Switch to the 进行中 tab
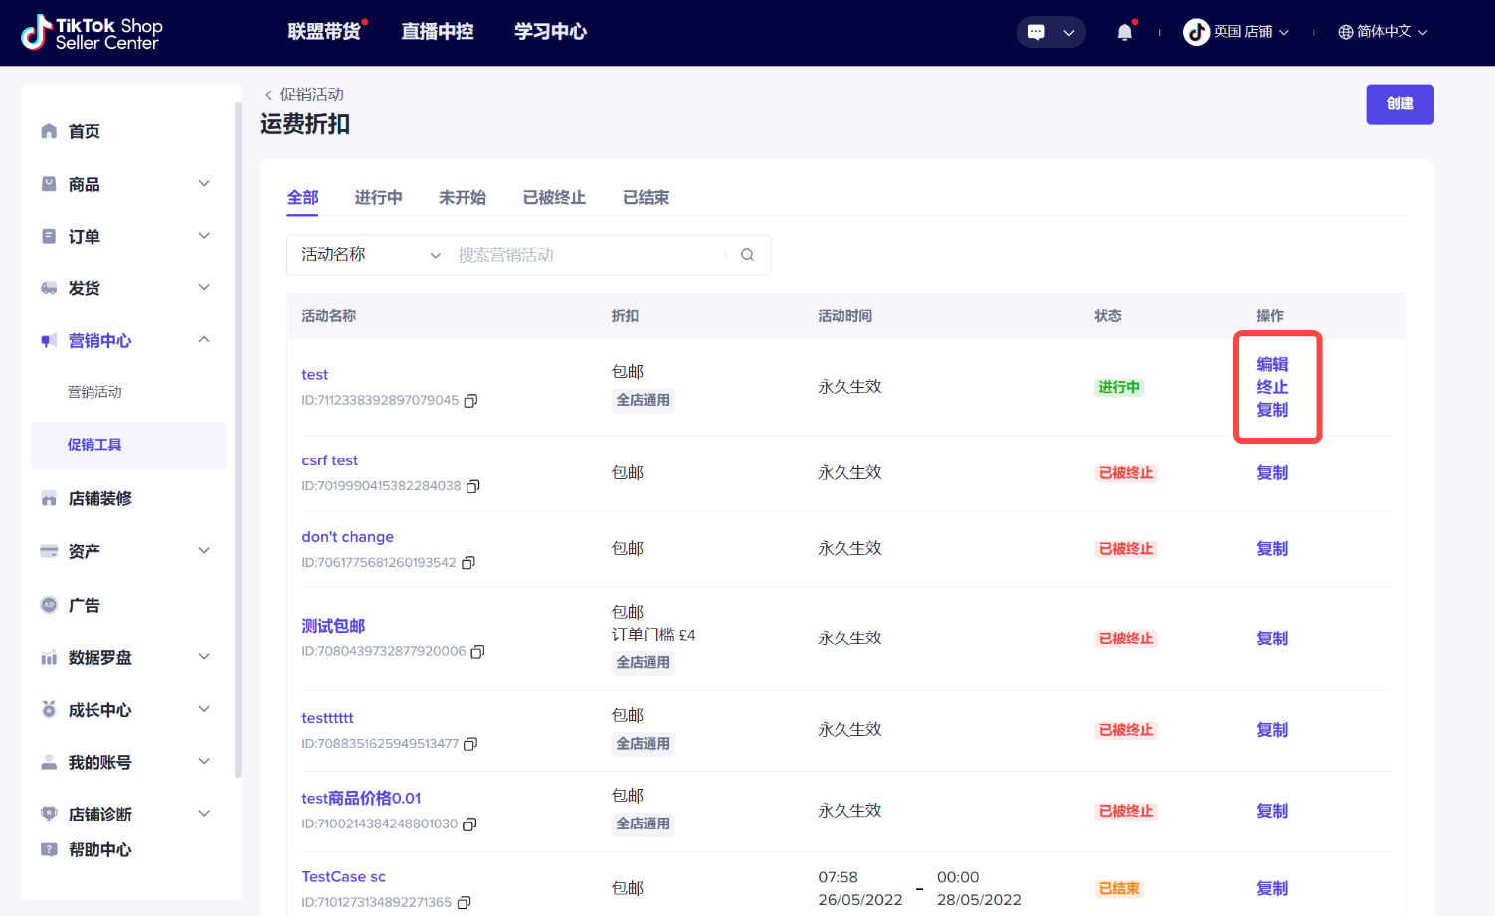The height and width of the screenshot is (916, 1495). (379, 198)
